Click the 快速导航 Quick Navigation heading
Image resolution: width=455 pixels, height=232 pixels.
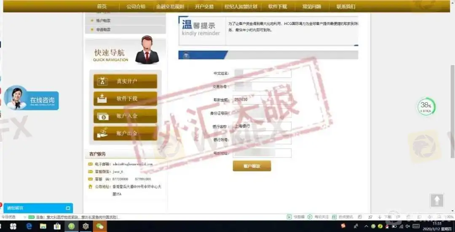coord(110,55)
